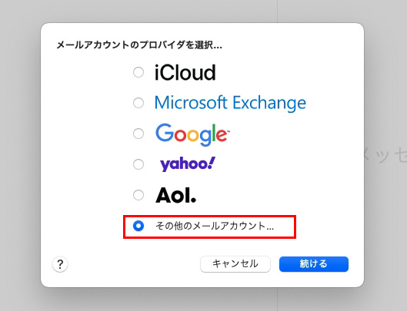Click the iCloud logo

[x=185, y=72]
